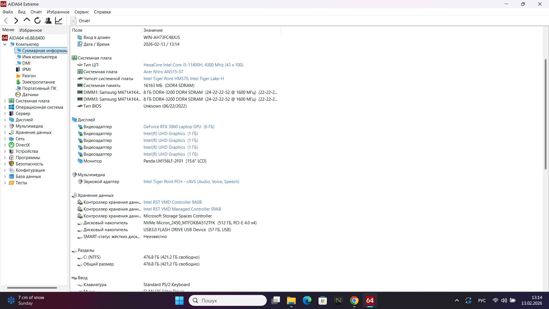Collapse the Компьютер tree node

click(x=5, y=44)
